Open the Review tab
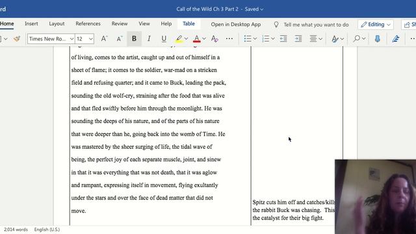Viewport: 416px width, 234px height. click(x=120, y=23)
